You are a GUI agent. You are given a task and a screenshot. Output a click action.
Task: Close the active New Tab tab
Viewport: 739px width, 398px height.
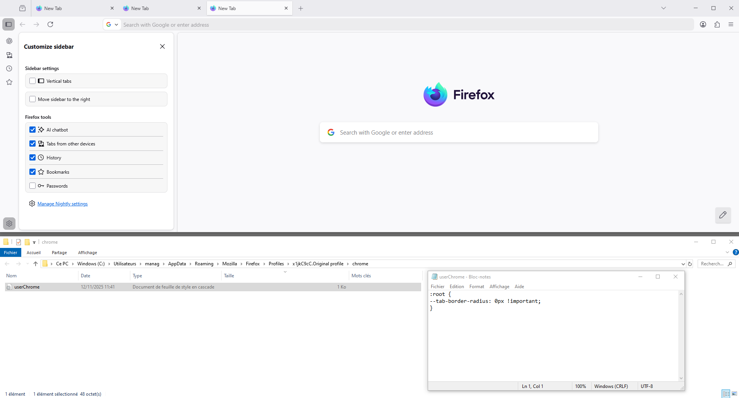(286, 8)
